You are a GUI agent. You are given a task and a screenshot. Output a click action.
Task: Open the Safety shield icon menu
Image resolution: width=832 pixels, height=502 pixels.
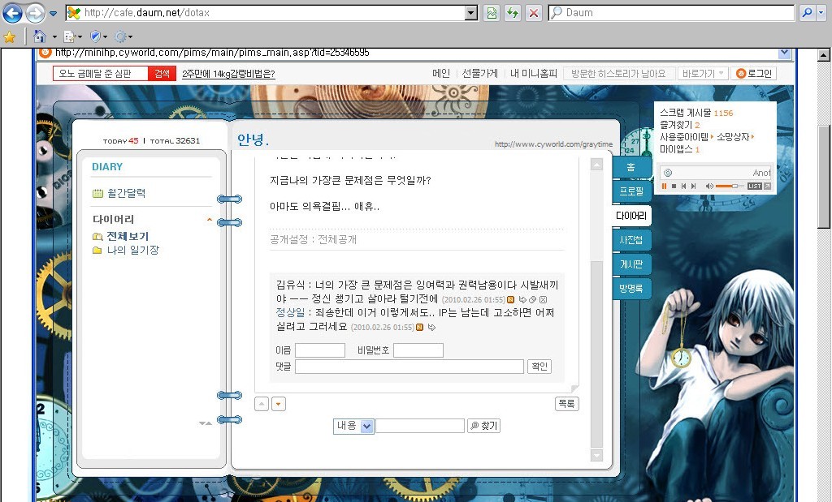click(x=96, y=36)
